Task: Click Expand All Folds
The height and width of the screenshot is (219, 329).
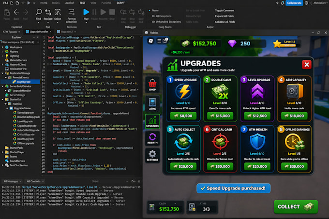Action: pos(224,16)
